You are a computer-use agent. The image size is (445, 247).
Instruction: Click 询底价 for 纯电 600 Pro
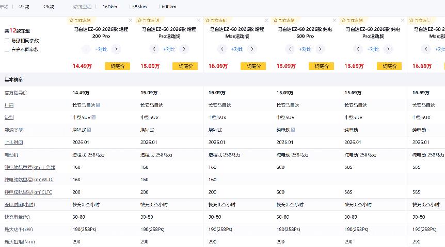(x=321, y=66)
